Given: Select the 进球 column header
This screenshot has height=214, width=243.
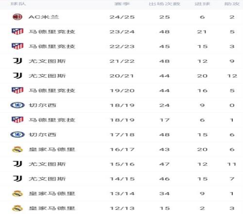Looking at the screenshot, I should coord(202,4).
